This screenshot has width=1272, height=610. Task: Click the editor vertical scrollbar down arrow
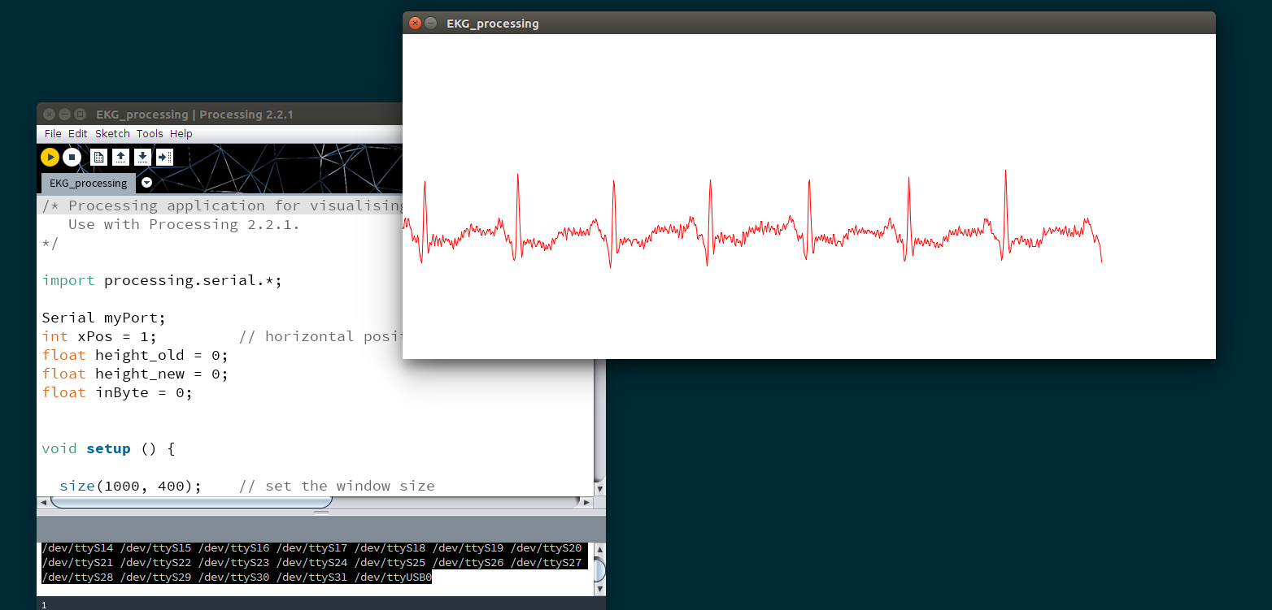[599, 489]
